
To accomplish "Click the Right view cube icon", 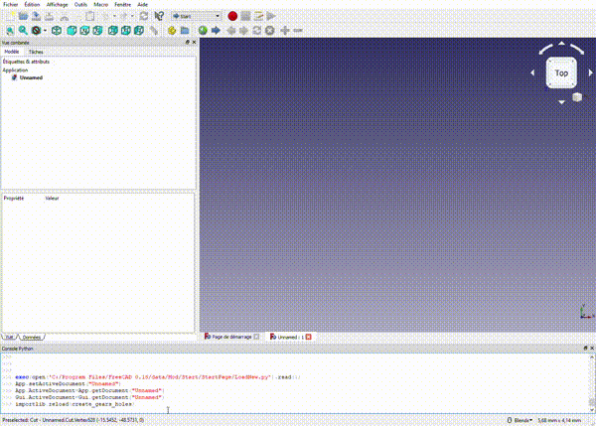I will (97, 31).
